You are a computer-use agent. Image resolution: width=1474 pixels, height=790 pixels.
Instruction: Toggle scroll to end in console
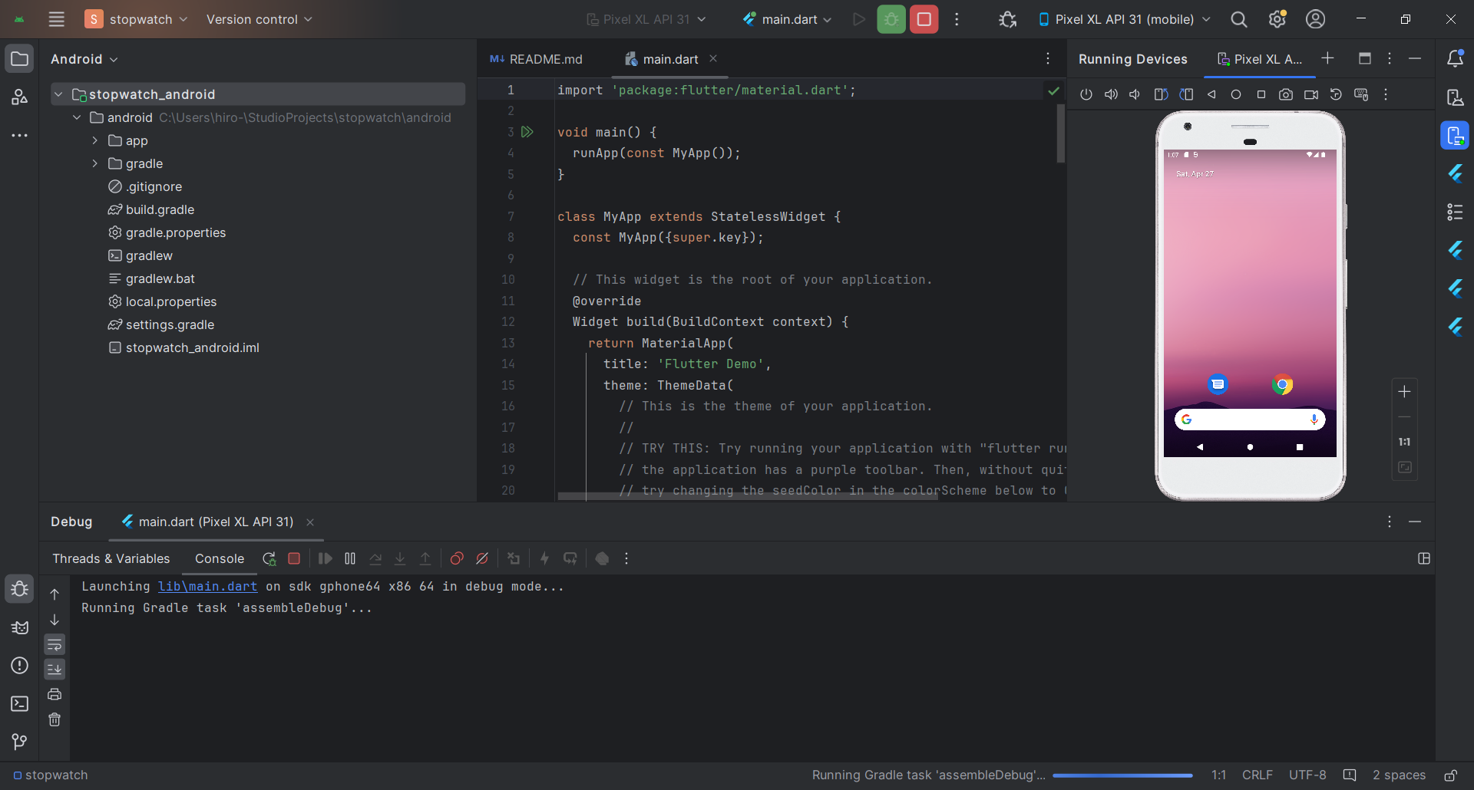pos(55,670)
